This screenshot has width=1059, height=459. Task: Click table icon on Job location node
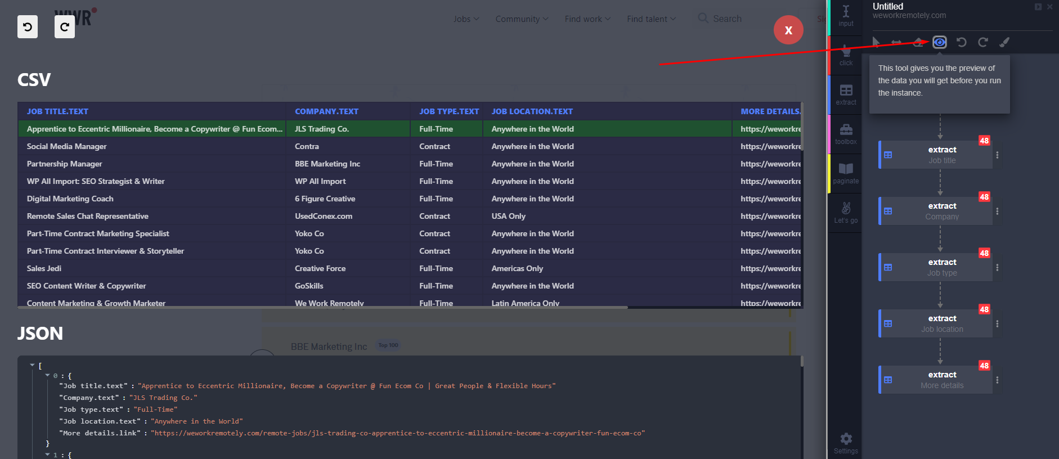point(888,323)
